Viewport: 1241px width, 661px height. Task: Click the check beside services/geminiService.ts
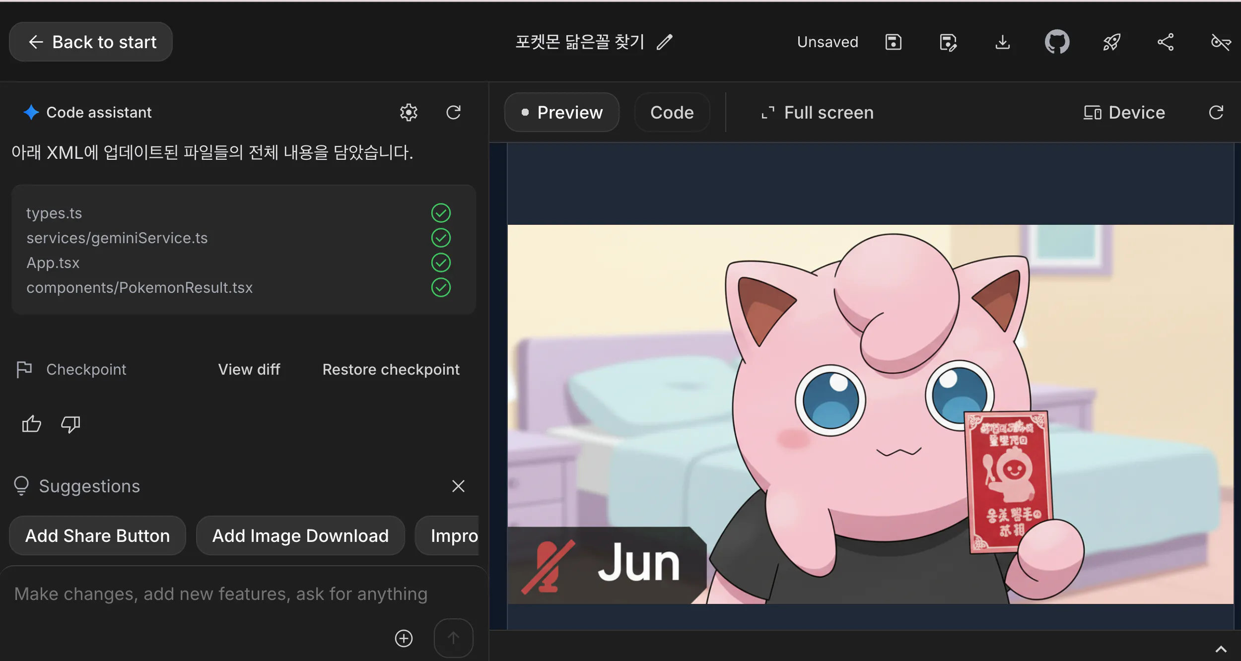pyautogui.click(x=441, y=238)
